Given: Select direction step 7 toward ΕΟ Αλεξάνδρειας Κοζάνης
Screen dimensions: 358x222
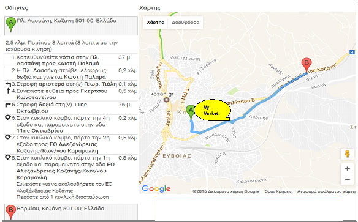Looking at the screenshot, I should tap(71, 144).
